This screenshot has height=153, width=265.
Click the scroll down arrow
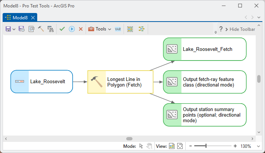coord(259,132)
